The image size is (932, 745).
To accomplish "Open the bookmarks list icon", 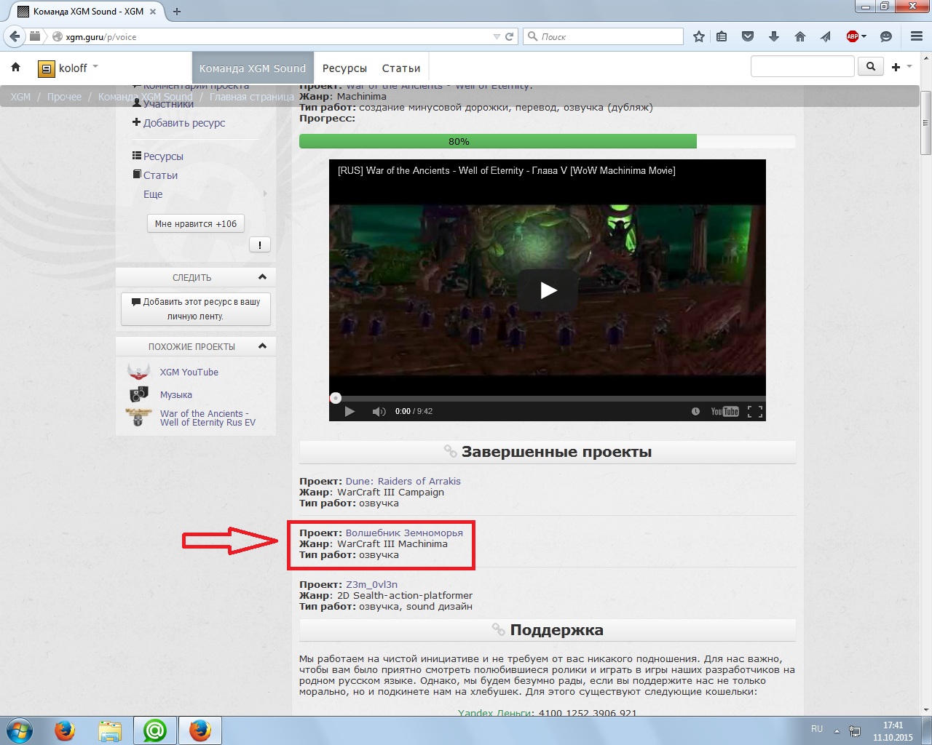I will [722, 36].
